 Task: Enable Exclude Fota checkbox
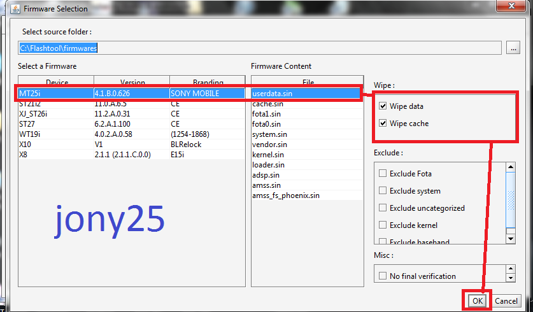383,174
